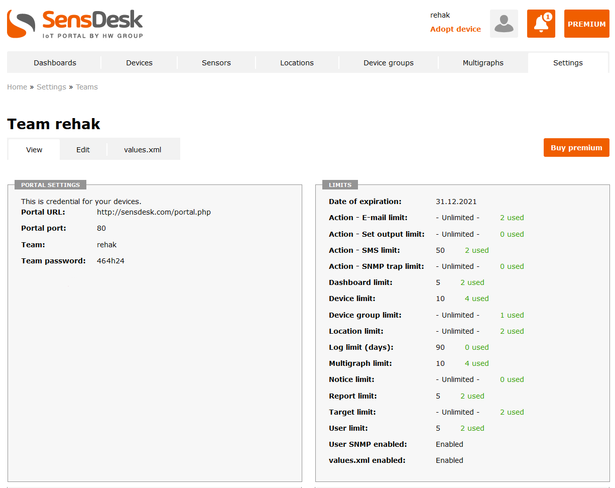
Task: Click 'This is credential for your devices.' text
Action: point(81,202)
